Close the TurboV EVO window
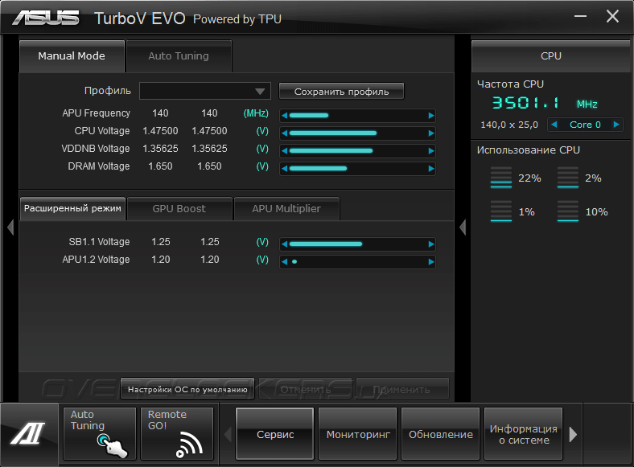634x467 pixels. 612,16
